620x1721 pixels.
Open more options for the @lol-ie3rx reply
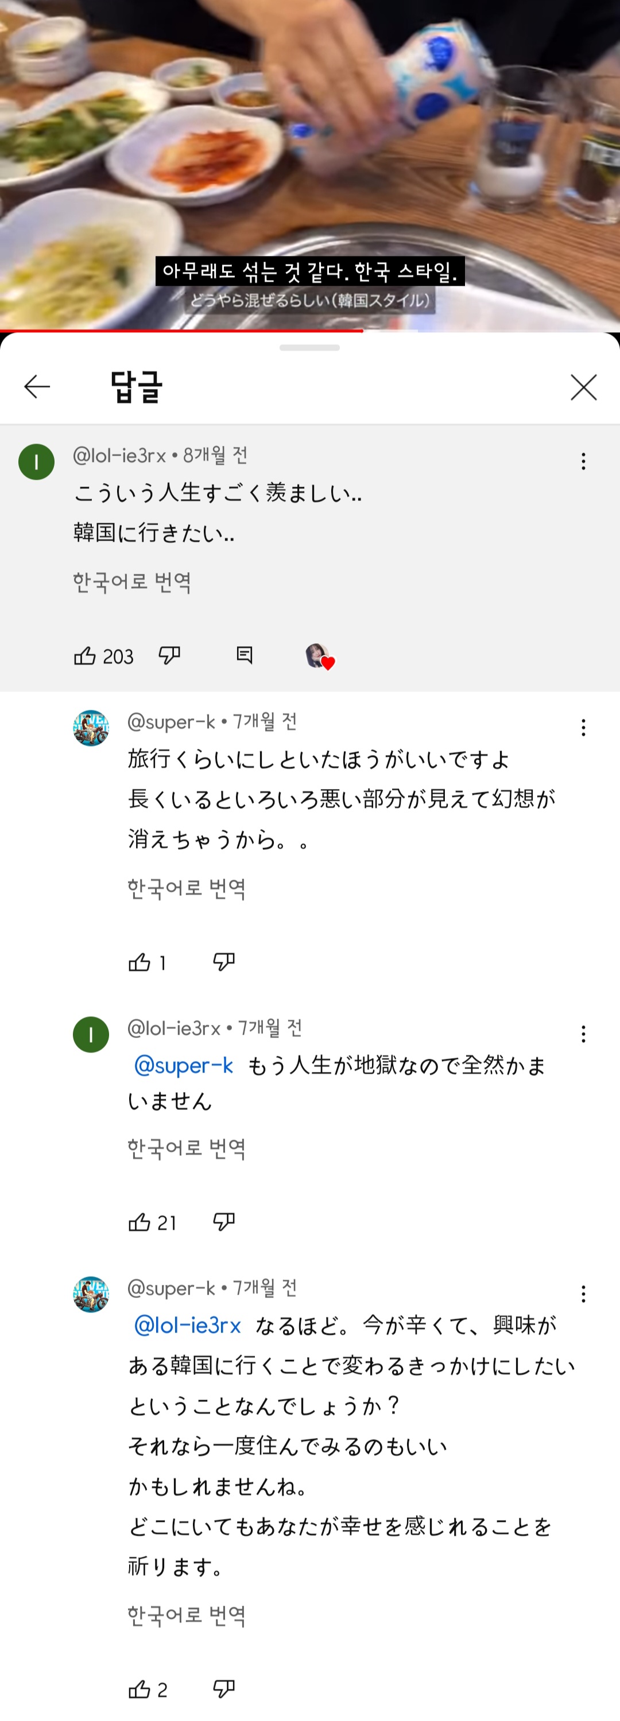(x=583, y=1034)
